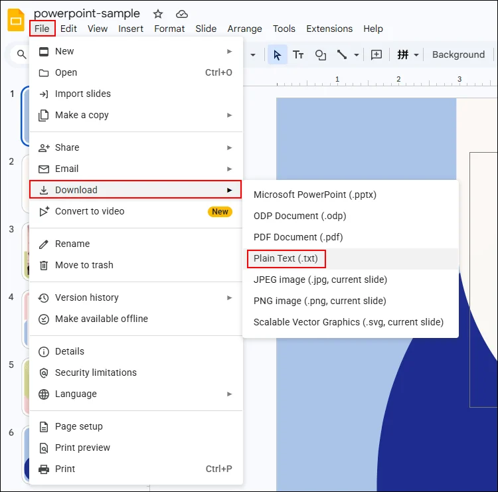Select the Shape tool
Viewport: 498px width, 492px height.
pyautogui.click(x=320, y=54)
